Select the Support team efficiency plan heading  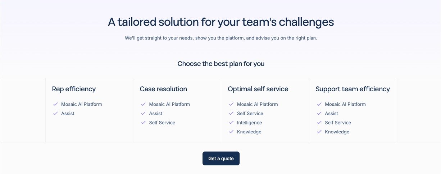pyautogui.click(x=353, y=89)
